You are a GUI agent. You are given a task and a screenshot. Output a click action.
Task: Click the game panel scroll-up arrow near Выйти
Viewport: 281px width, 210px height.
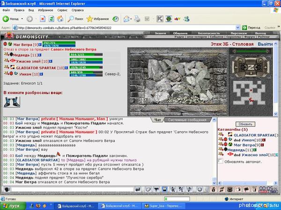coord(276,43)
